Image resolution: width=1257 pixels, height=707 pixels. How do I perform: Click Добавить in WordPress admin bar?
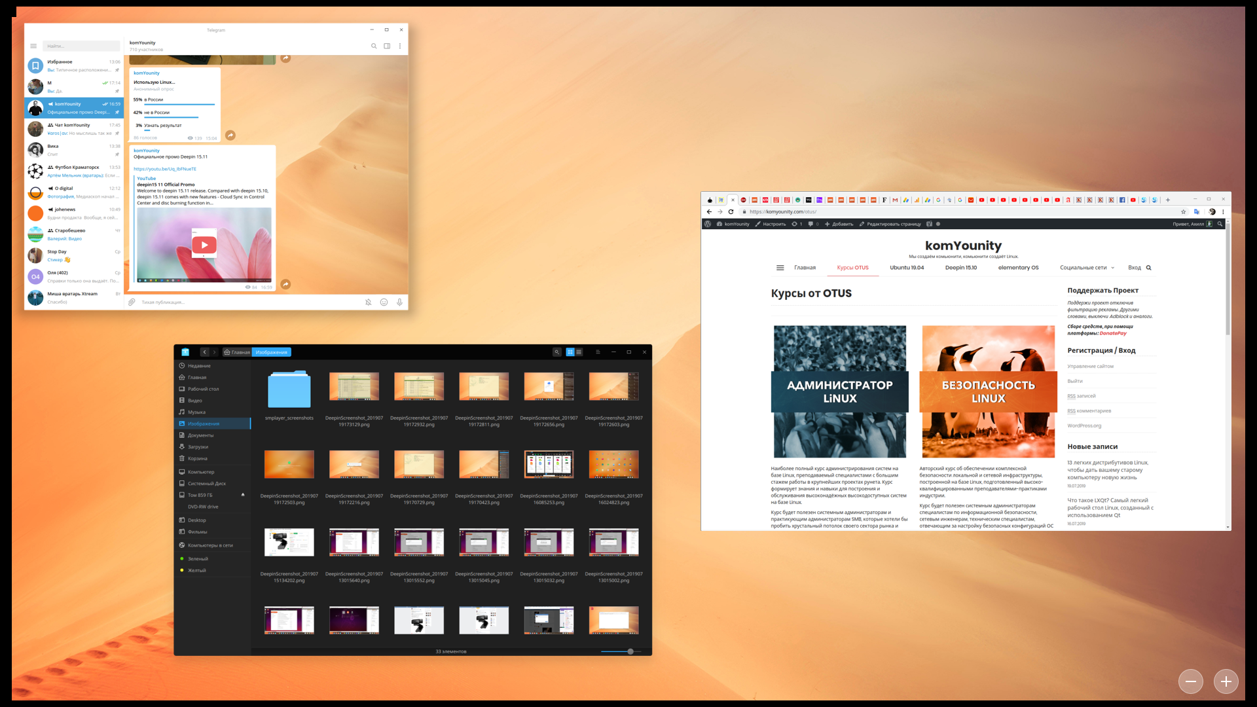tap(839, 224)
